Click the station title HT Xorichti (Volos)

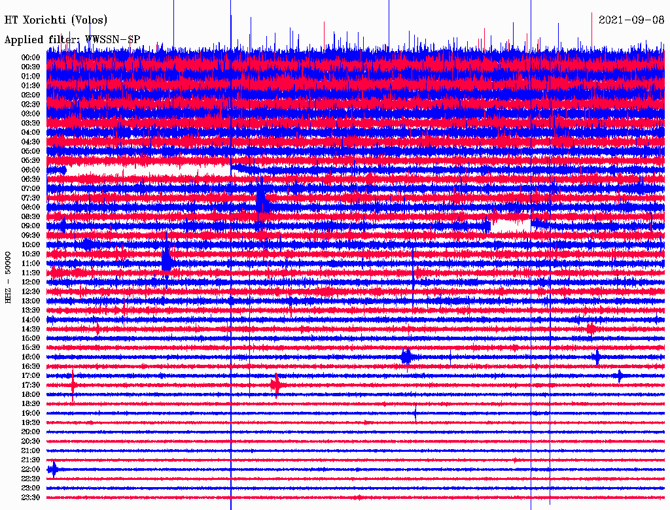click(x=56, y=20)
